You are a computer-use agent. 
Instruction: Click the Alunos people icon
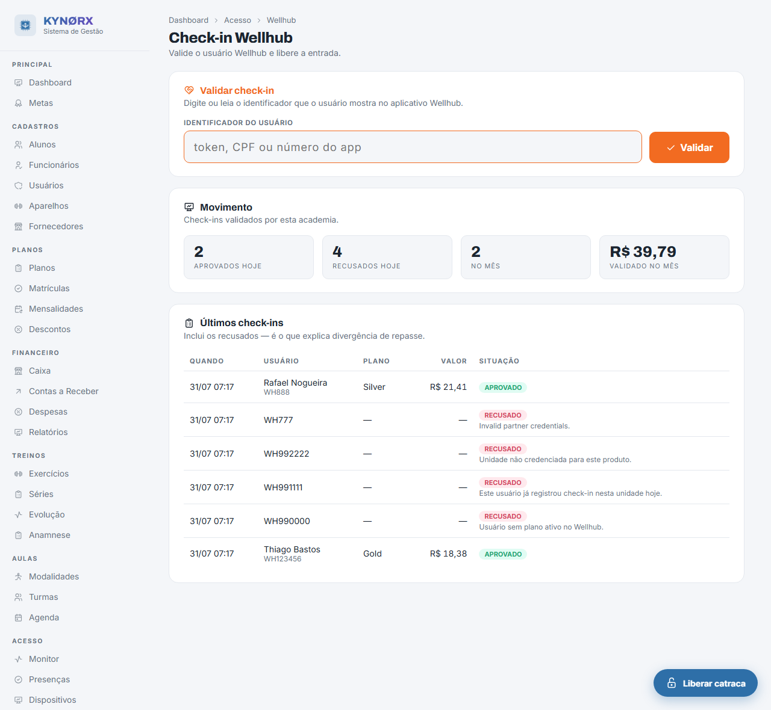click(x=19, y=145)
